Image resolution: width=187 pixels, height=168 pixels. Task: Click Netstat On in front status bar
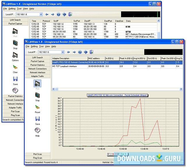coord(108,162)
